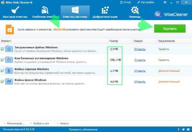Click the WiseCleaner logo
The image size is (192, 132).
click(171, 14)
